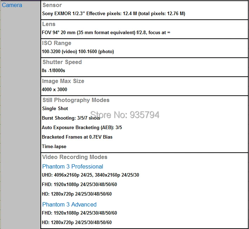Select the Auto Exposure Bracketing (AEB) line
Viewport: 249px width, 229px height.
(82, 128)
